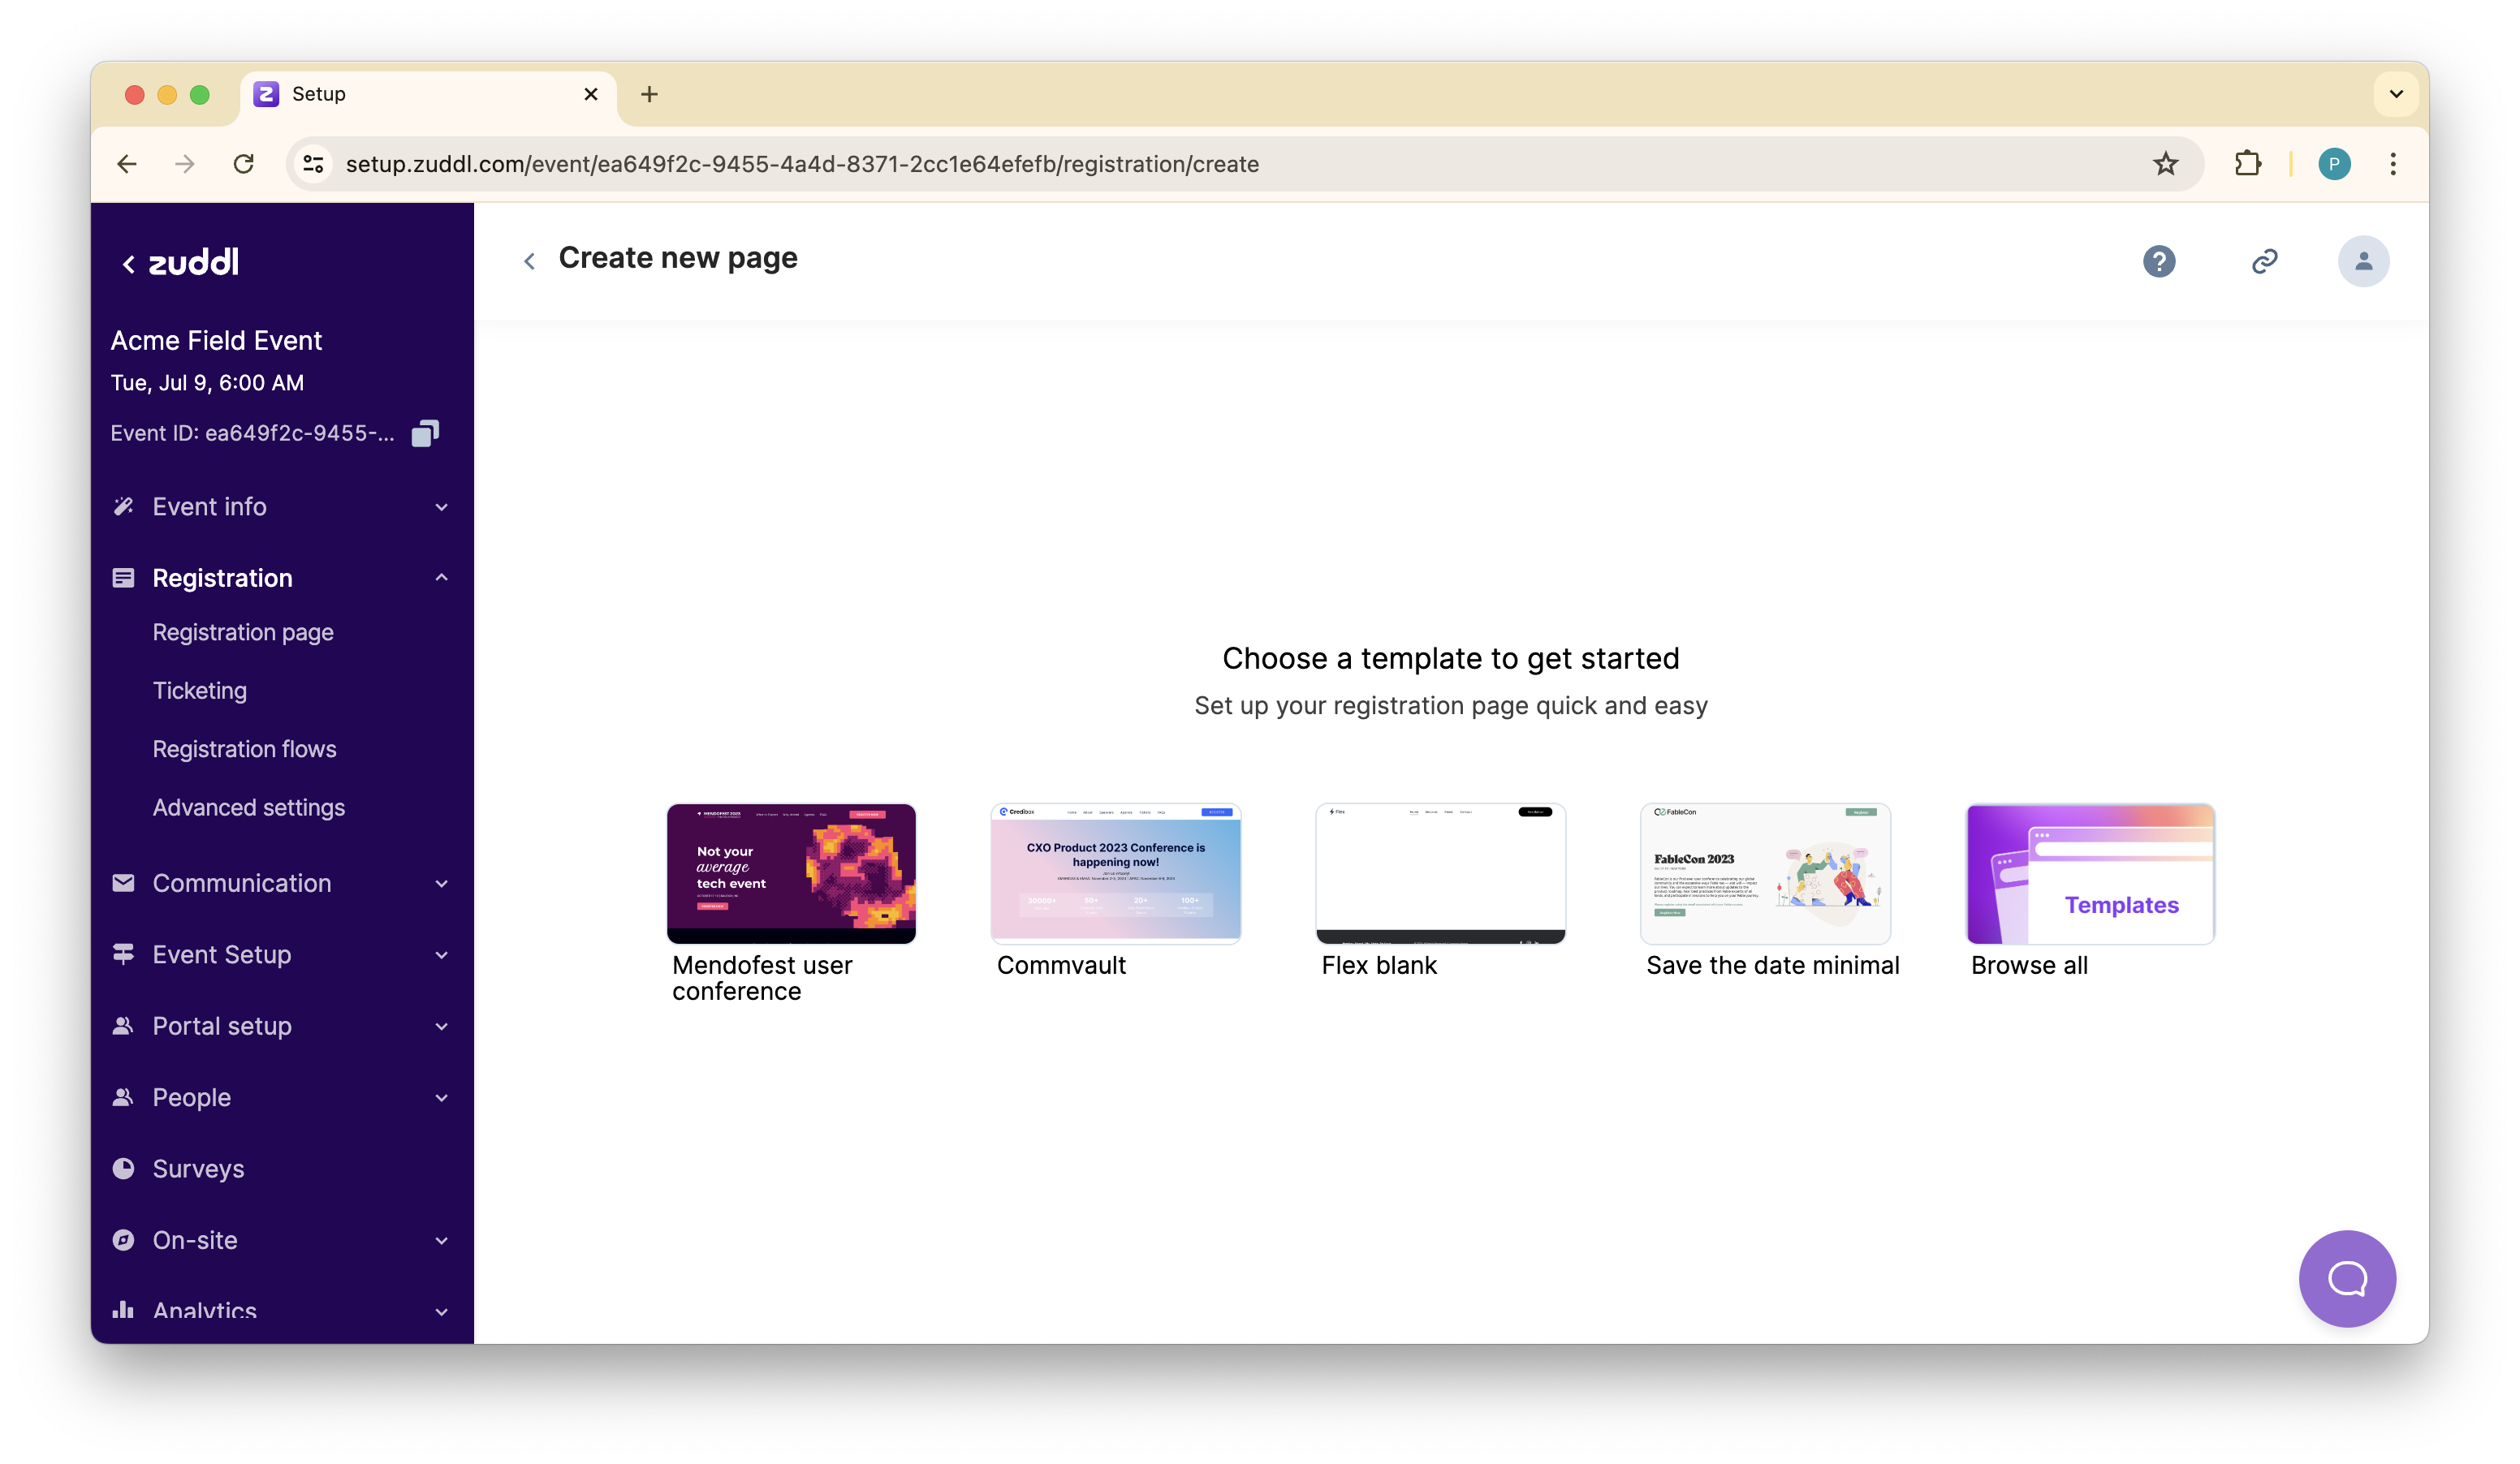This screenshot has height=1464, width=2520.
Task: Reload the page in the browser
Action: [243, 164]
